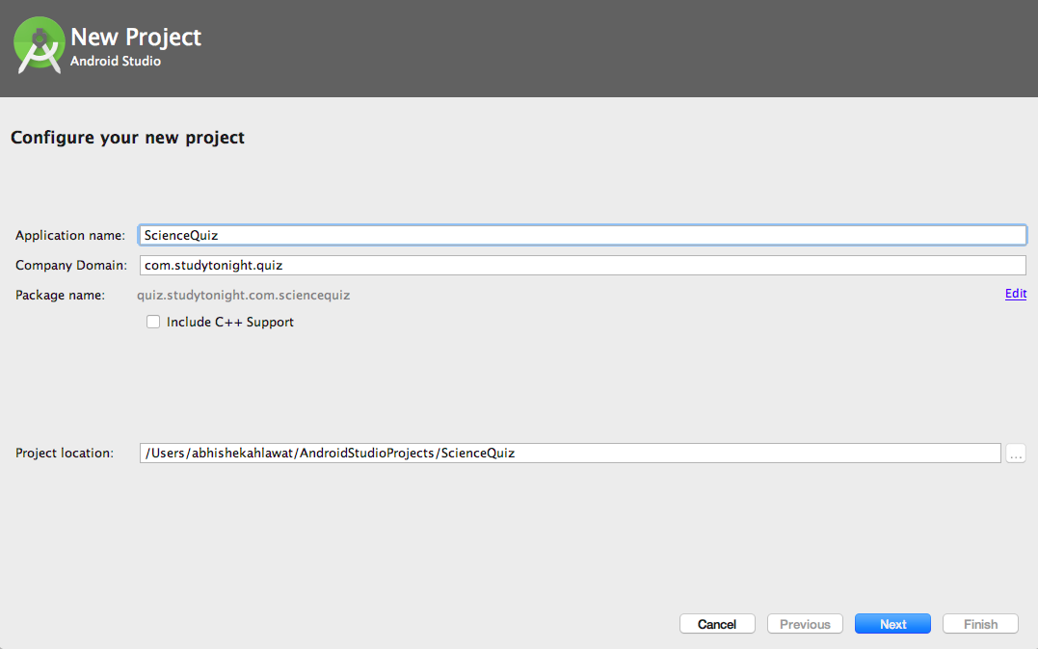Viewport: 1038px width, 649px height.
Task: Enable Include C++ Support checkbox
Action: [153, 323]
